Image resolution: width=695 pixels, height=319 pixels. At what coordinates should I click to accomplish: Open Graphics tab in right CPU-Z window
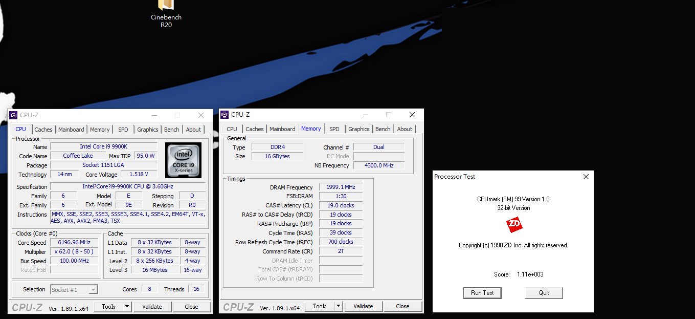pos(359,129)
